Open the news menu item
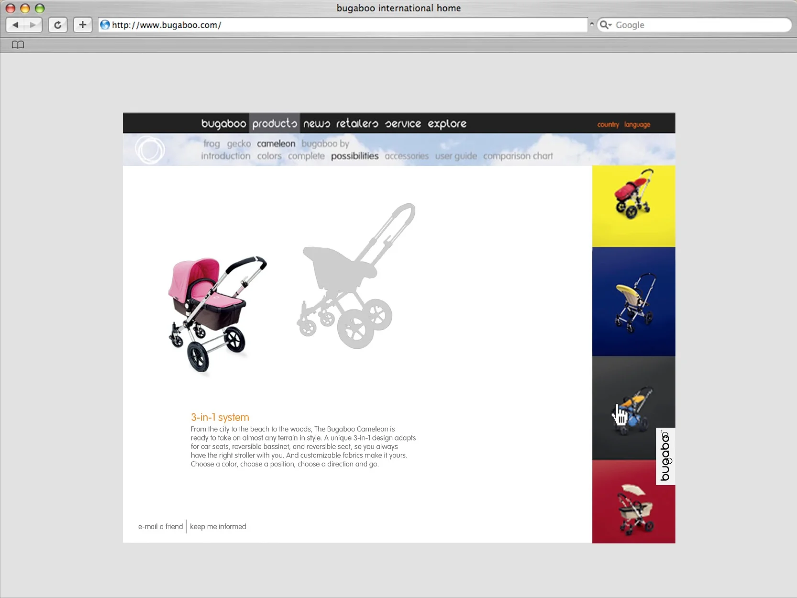The image size is (797, 598). pyautogui.click(x=317, y=124)
